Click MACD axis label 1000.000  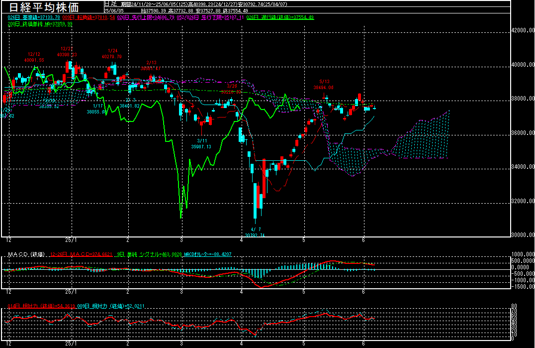click(523, 254)
